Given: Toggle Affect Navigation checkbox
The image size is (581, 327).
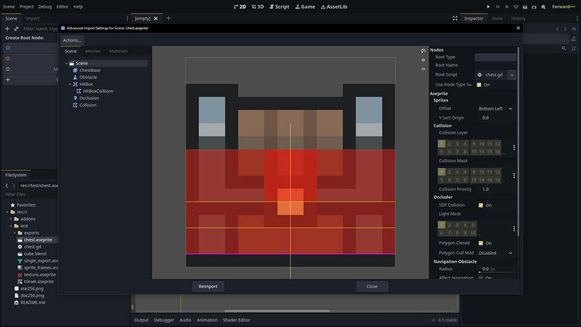Looking at the screenshot, I should [x=481, y=277].
